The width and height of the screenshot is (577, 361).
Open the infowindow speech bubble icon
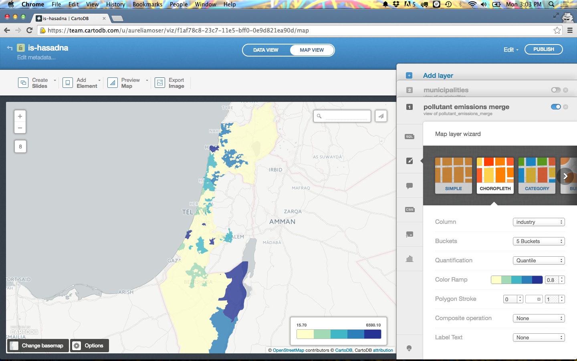(x=409, y=186)
